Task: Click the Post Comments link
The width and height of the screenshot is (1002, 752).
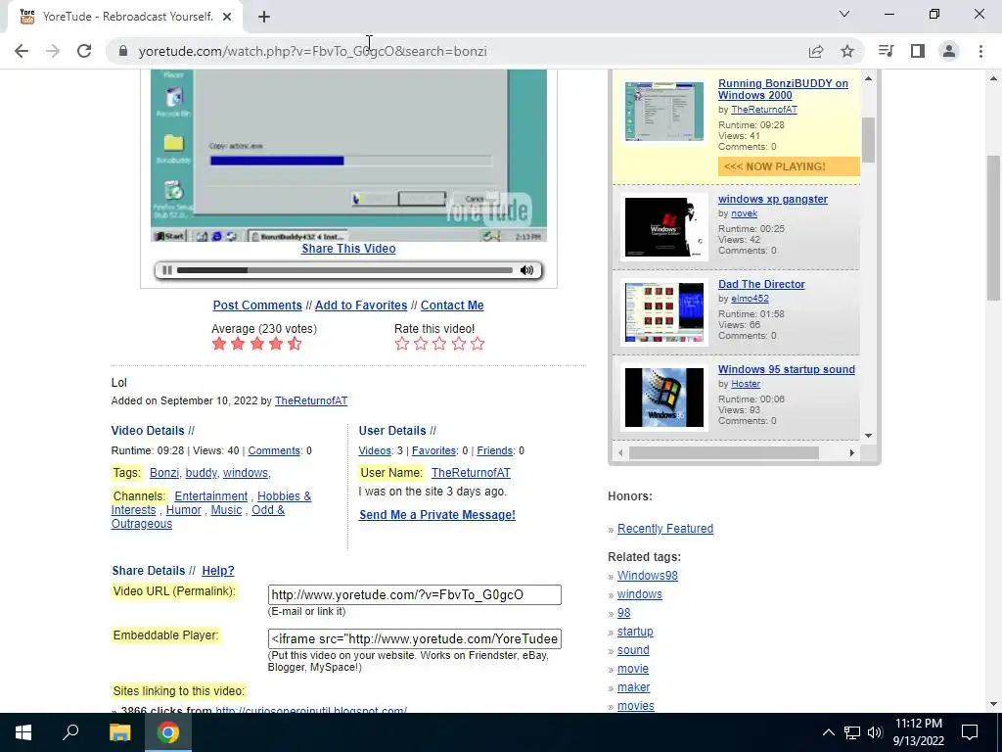Action: [x=257, y=305]
